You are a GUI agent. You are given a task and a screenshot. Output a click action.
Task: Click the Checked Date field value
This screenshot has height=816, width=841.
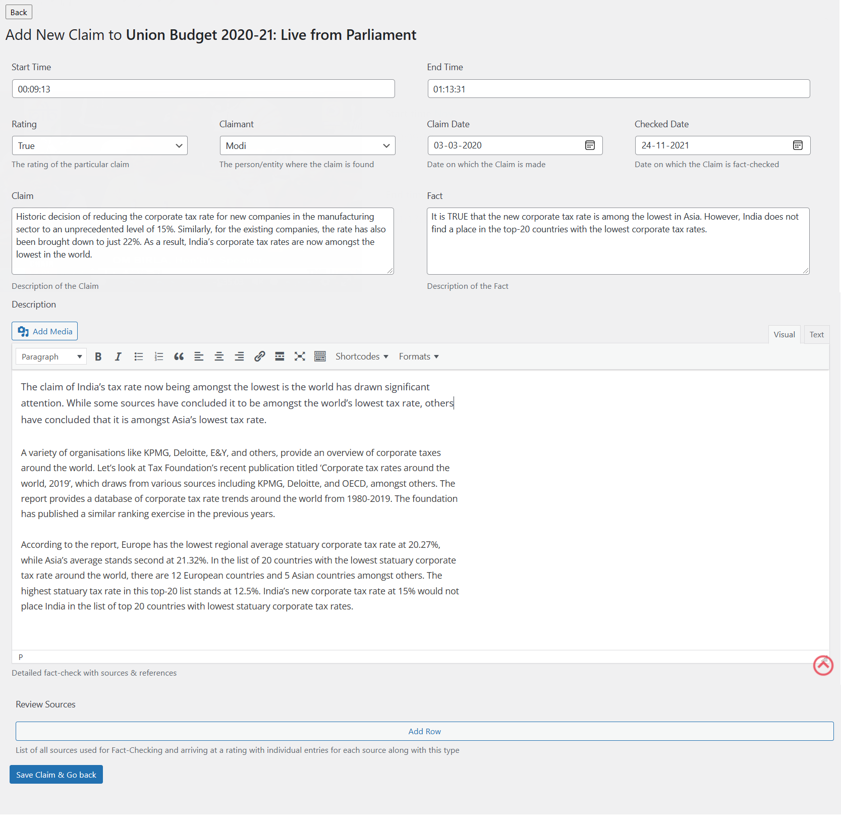pyautogui.click(x=665, y=145)
